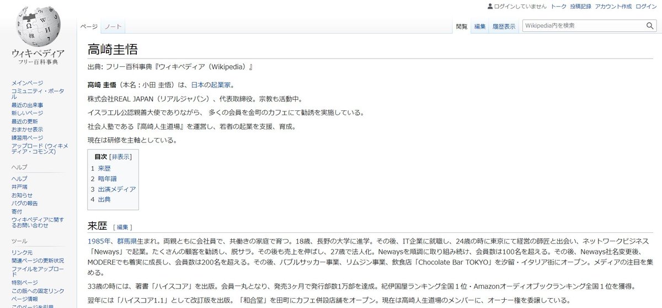Screen dimensions: 662x308
Task: Open ページ情報 in sidebar
Action: click(x=25, y=299)
